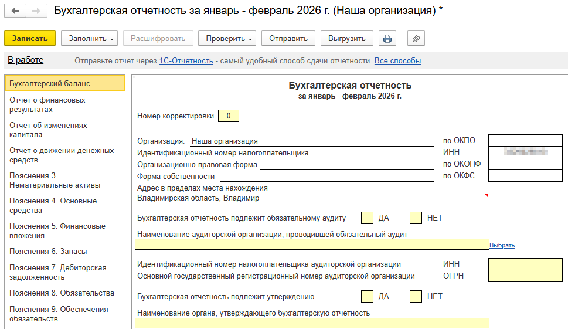Click the Номер корректировки field
568x329 pixels.
(x=229, y=116)
